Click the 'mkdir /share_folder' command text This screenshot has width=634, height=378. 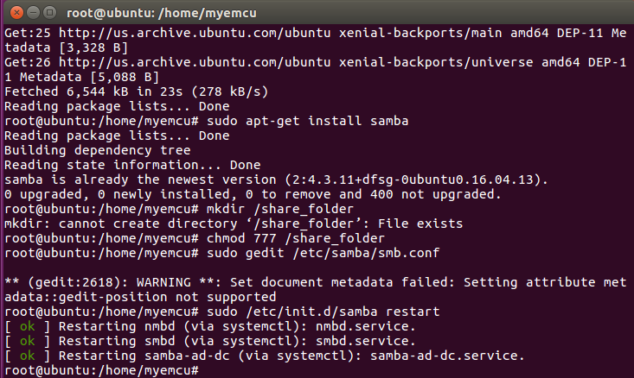tap(279, 209)
